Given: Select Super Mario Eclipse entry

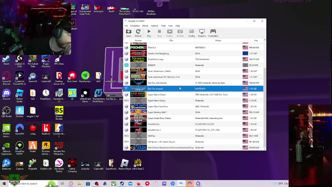Looking at the screenshot, I should pyautogui.click(x=193, y=95).
